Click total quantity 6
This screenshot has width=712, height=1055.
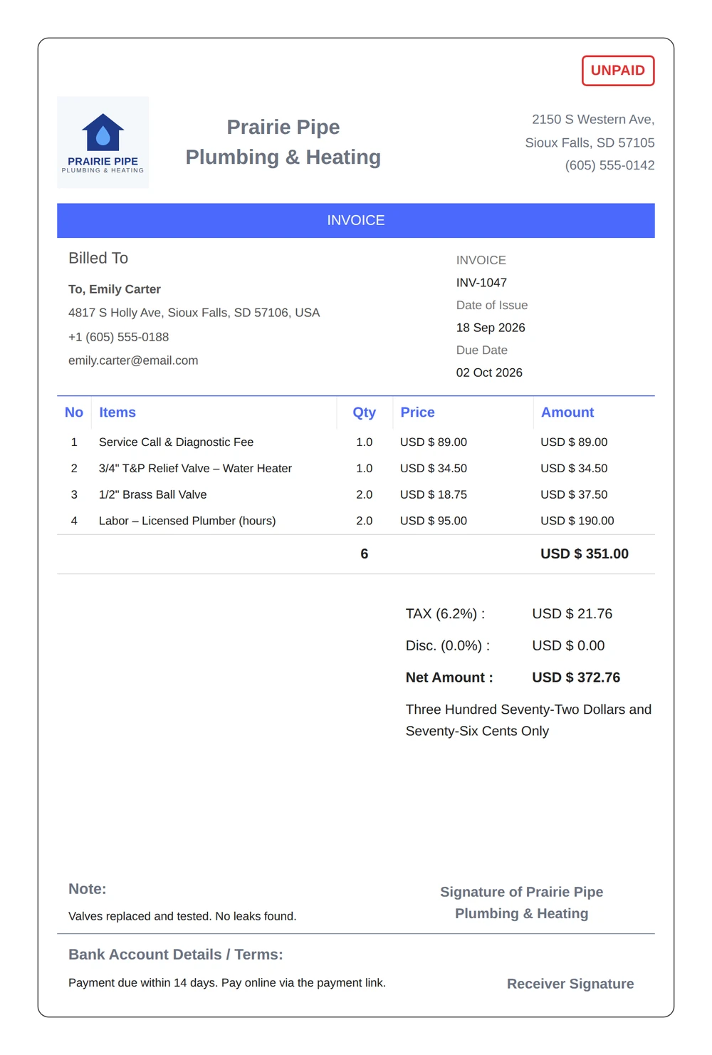point(365,554)
